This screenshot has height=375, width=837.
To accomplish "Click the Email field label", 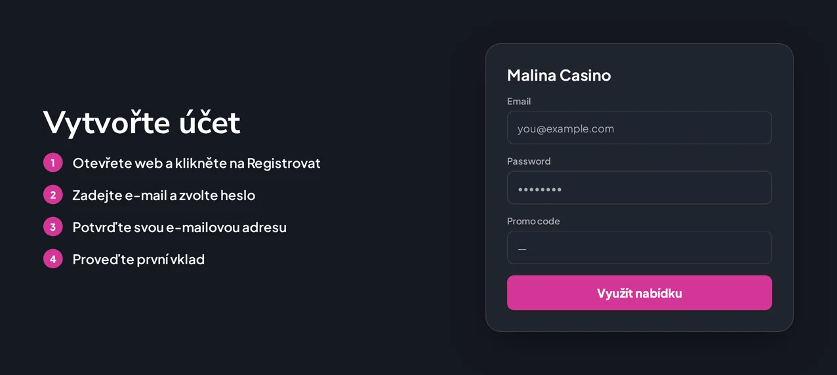I will click(519, 101).
